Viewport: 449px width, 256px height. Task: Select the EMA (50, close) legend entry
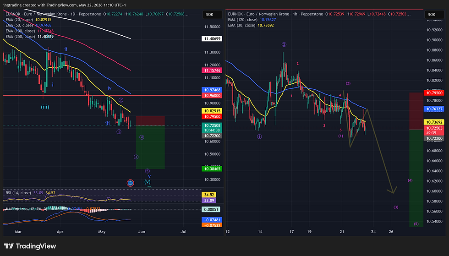coord(28,25)
